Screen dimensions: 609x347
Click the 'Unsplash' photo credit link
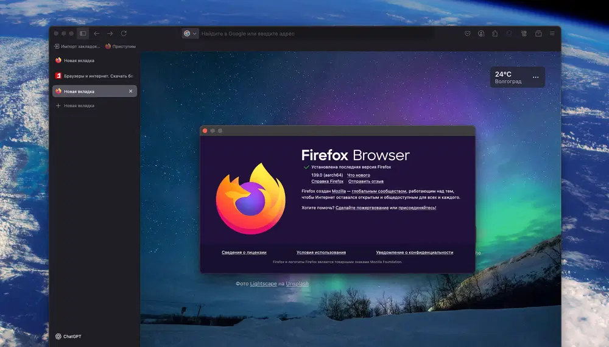click(x=297, y=284)
